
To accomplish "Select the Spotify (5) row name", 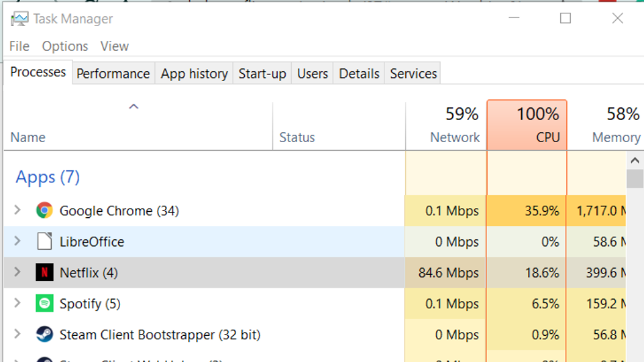I will point(90,304).
